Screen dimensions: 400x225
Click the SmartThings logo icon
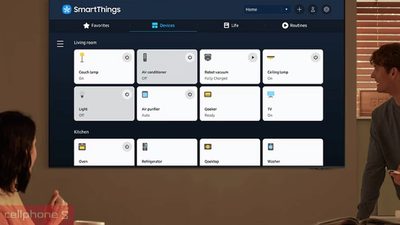pyautogui.click(x=67, y=9)
